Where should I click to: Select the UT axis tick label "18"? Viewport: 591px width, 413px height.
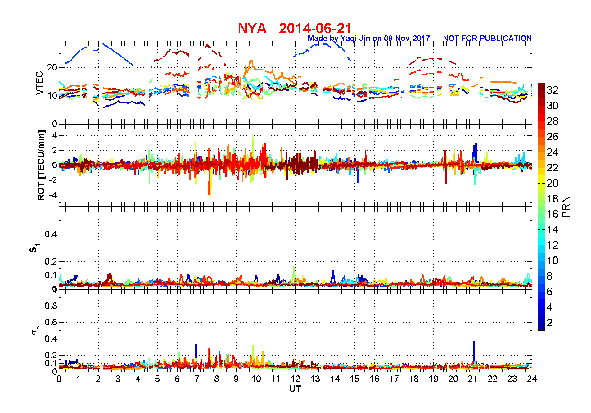(413, 379)
